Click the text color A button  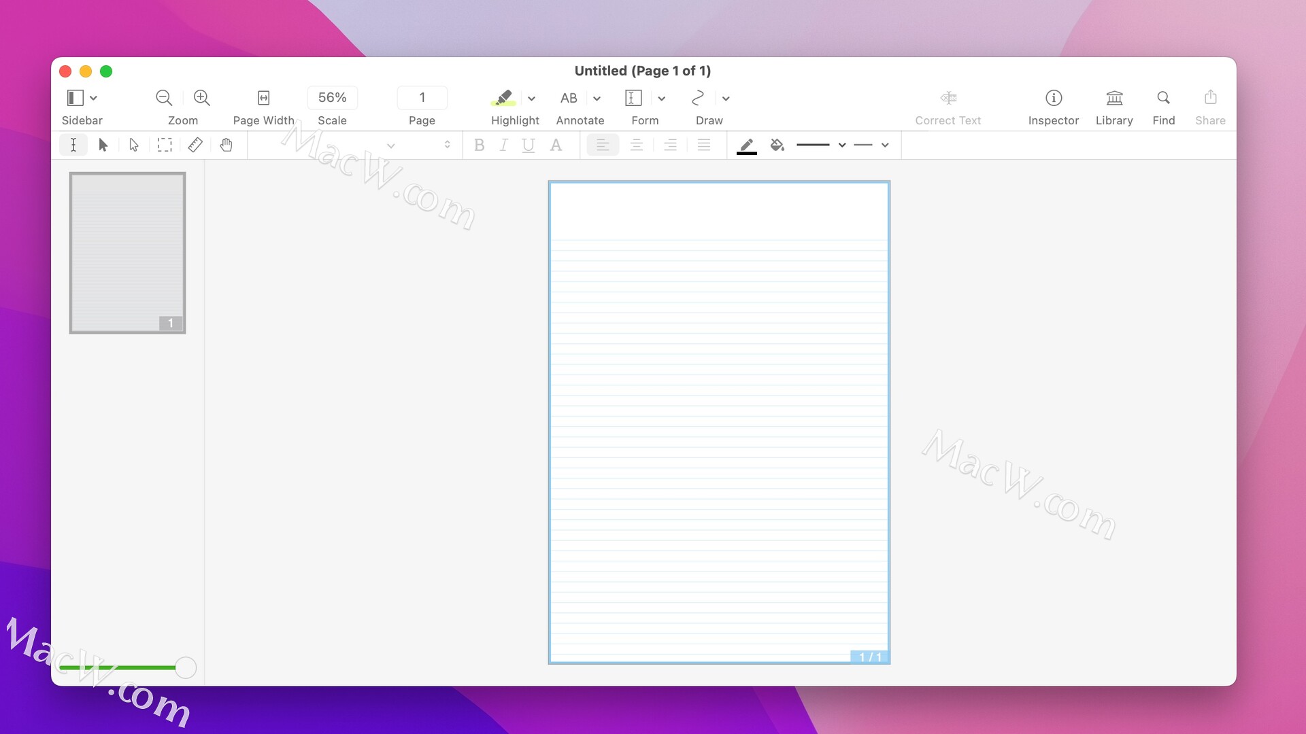click(556, 145)
